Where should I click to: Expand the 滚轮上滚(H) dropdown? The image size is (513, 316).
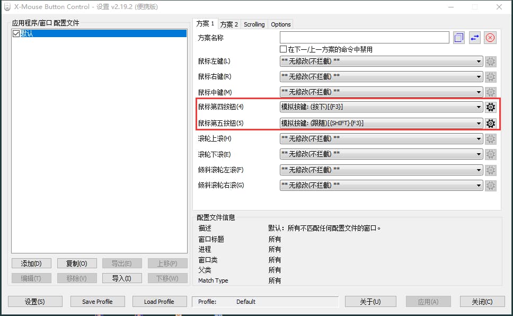[x=381, y=139]
